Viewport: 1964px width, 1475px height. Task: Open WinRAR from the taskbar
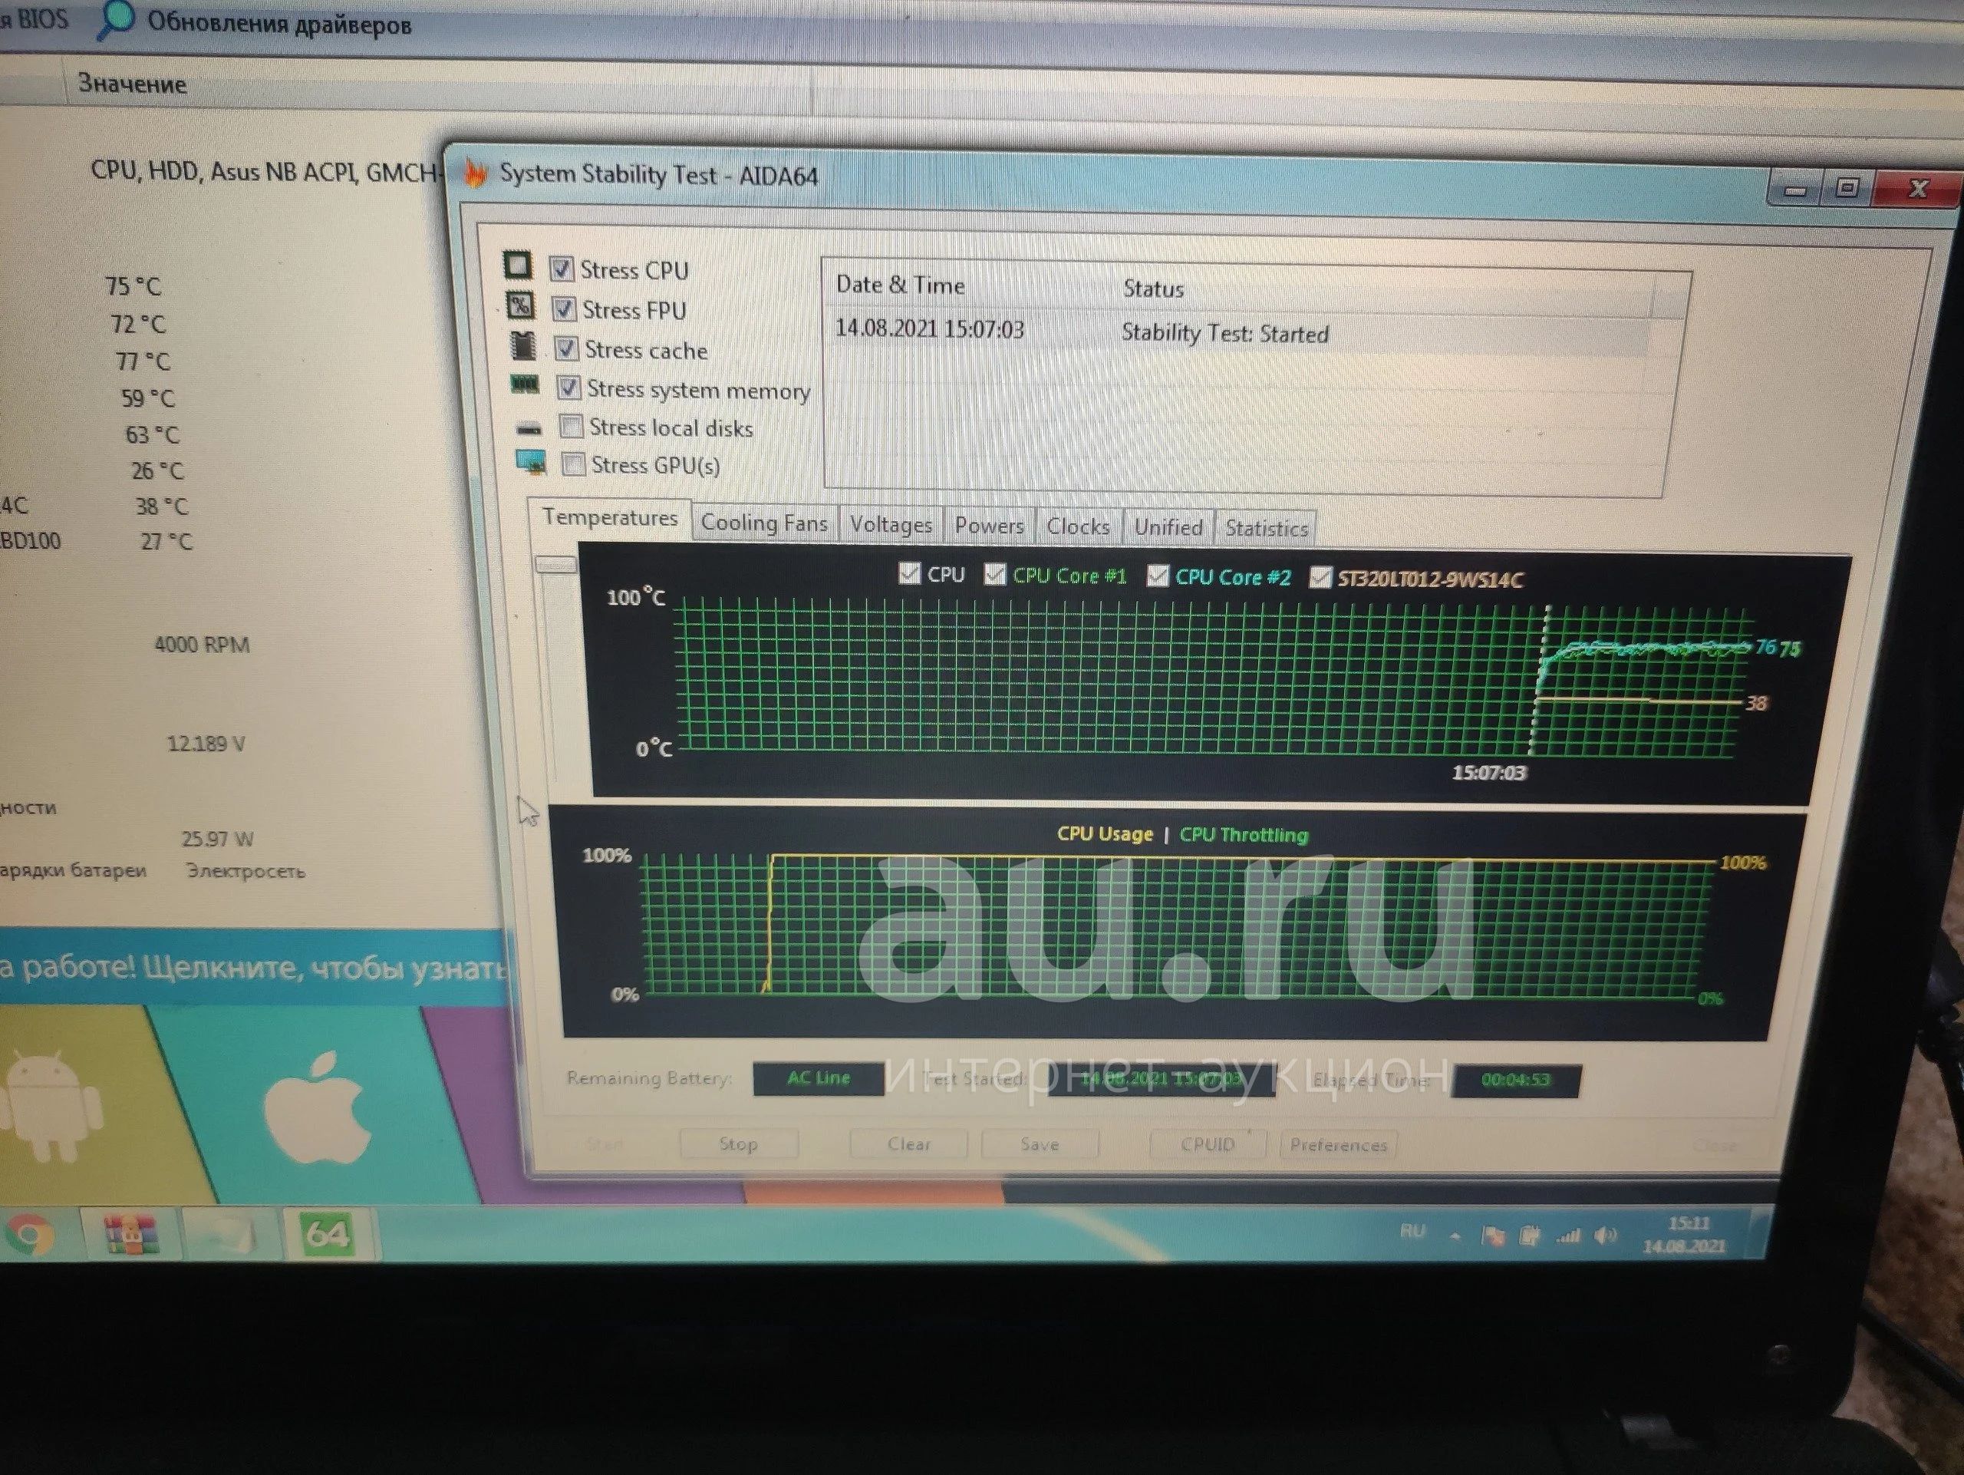pos(130,1234)
